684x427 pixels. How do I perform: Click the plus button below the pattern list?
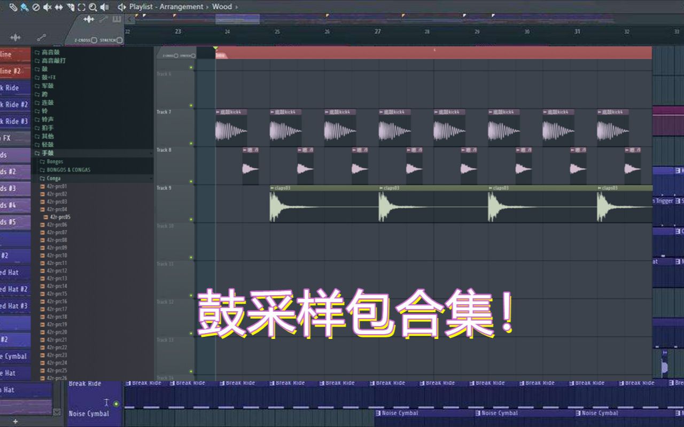(x=15, y=422)
